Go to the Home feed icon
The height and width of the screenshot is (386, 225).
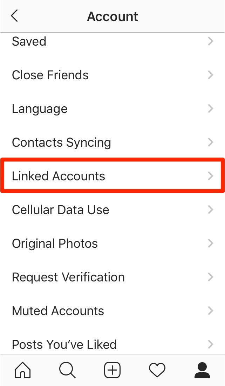tap(22, 370)
